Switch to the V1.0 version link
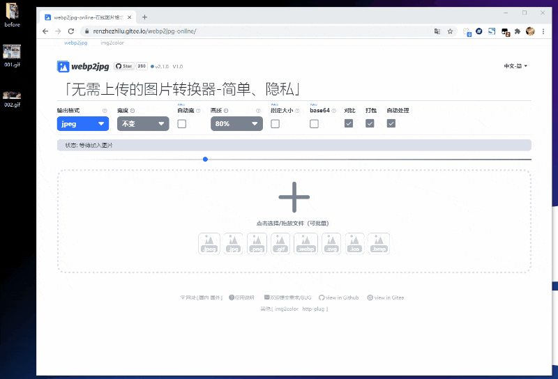Viewport: 558px width, 379px height. pyautogui.click(x=178, y=66)
